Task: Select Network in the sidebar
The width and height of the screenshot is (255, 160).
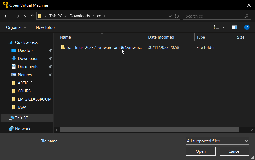Action: [x=23, y=129]
